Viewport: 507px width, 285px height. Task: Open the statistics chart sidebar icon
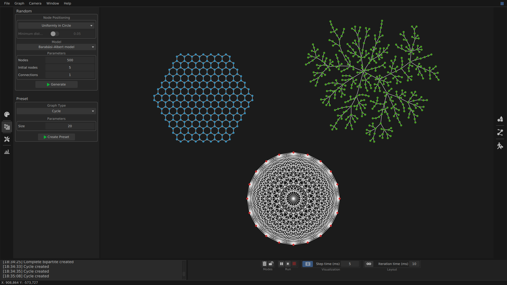[x=7, y=152]
